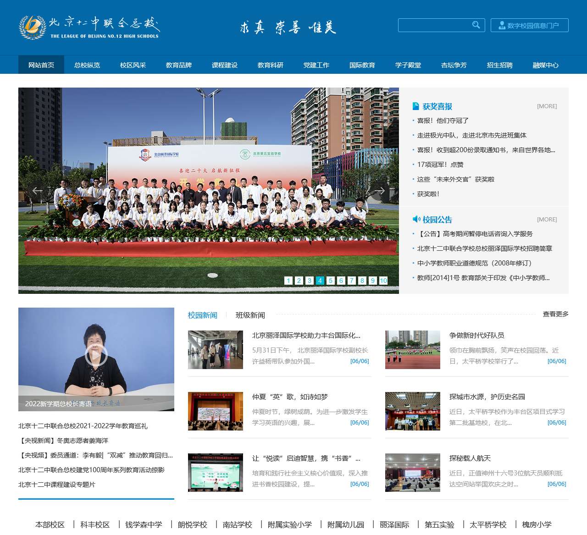Click the 查看更多 link
This screenshot has width=587, height=535.
(x=555, y=314)
